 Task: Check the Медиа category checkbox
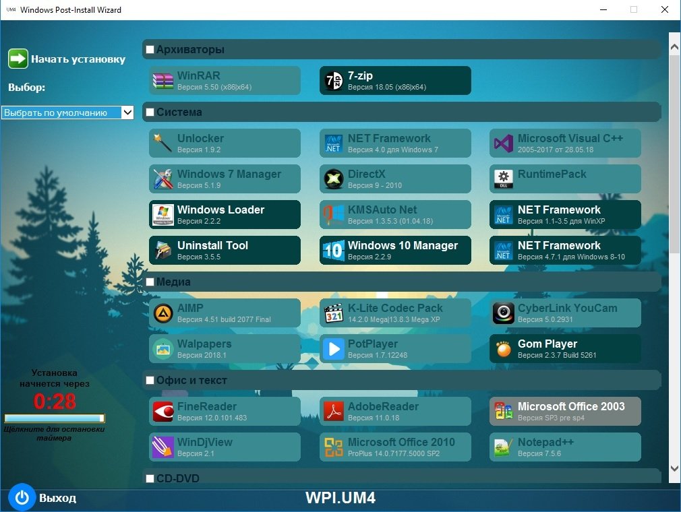coord(150,282)
